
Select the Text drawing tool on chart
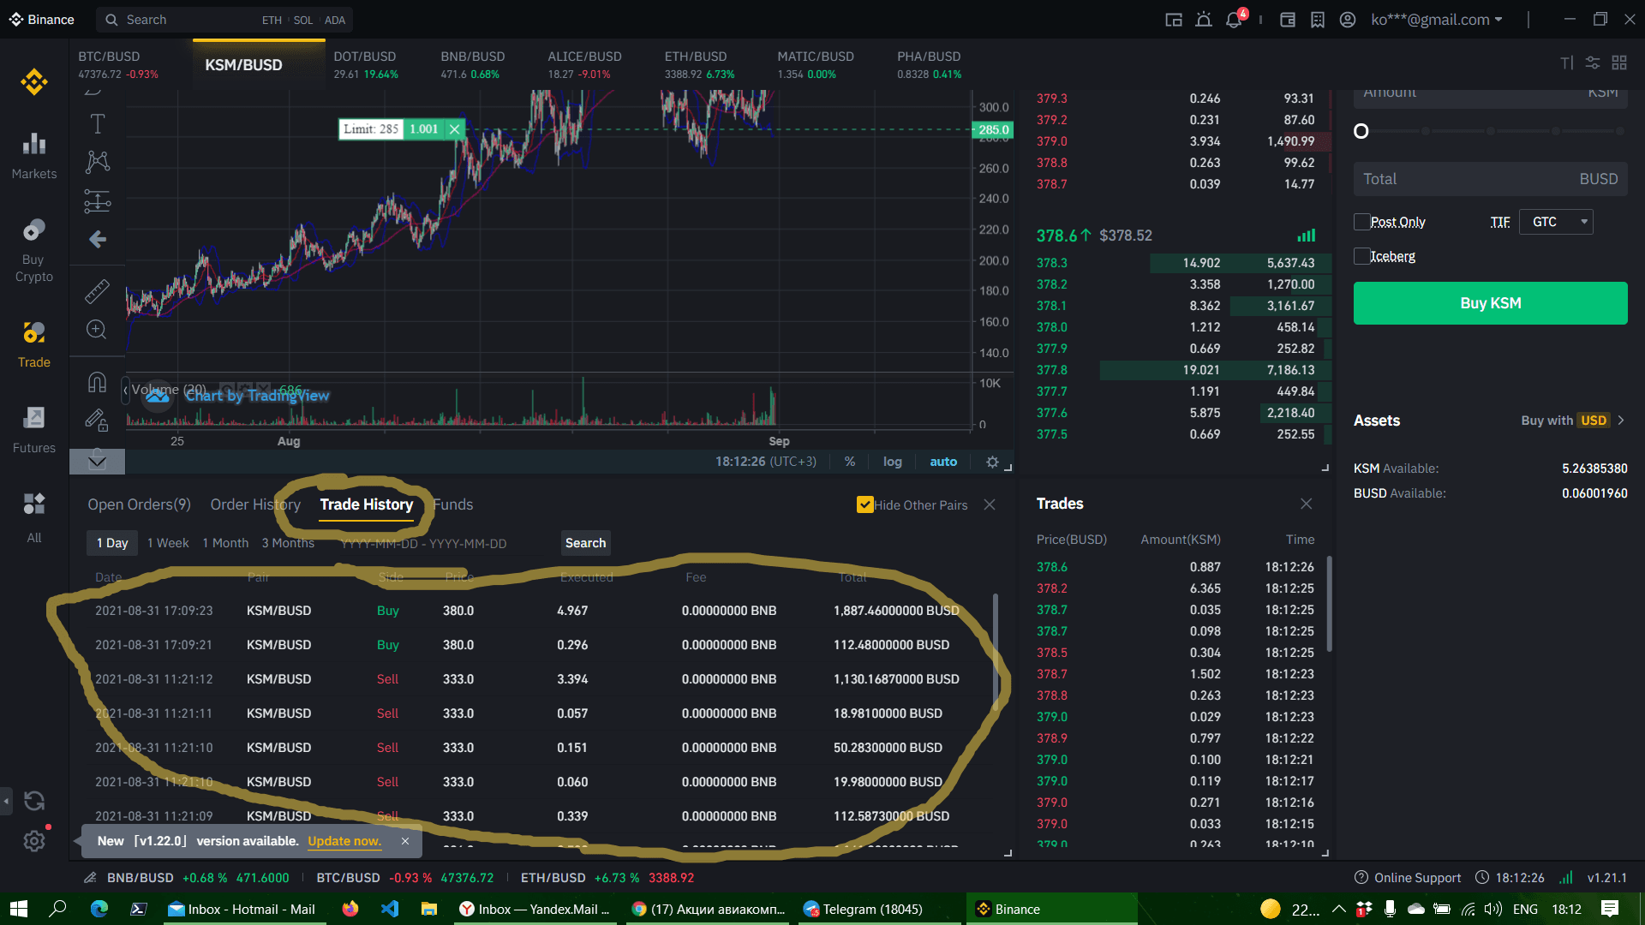pyautogui.click(x=97, y=124)
